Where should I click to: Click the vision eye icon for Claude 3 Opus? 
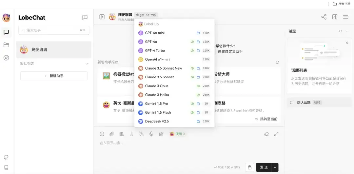[198, 86]
